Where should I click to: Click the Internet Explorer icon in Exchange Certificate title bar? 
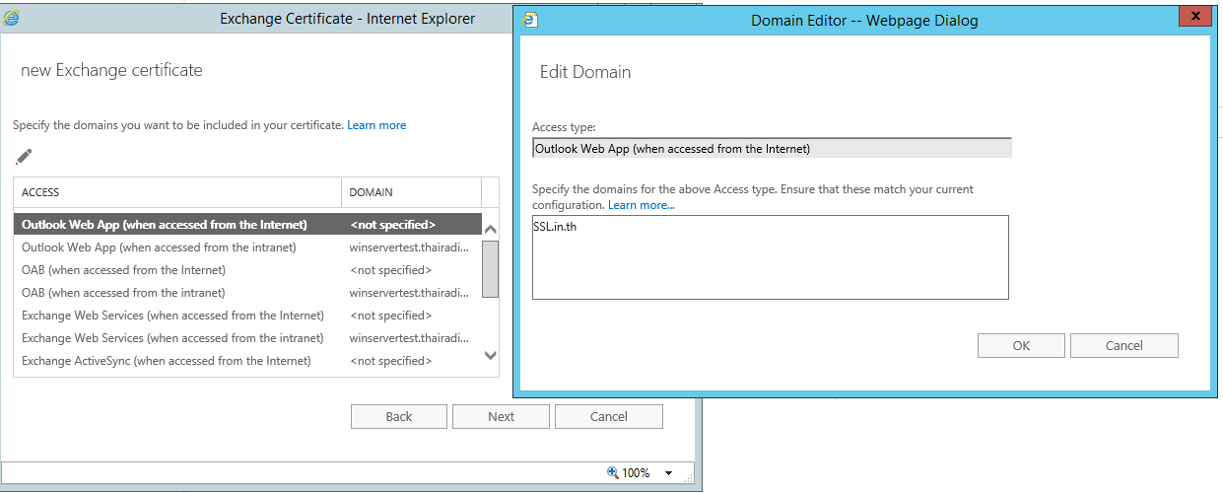tap(11, 18)
